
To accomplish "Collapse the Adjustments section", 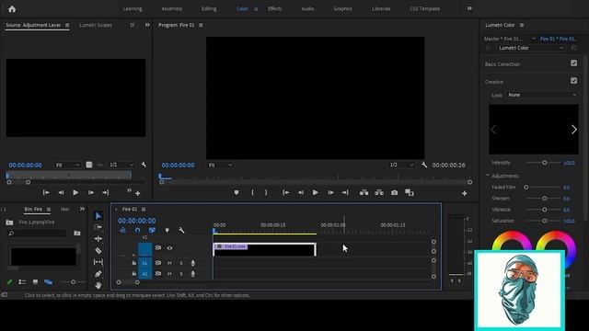I will pos(488,176).
